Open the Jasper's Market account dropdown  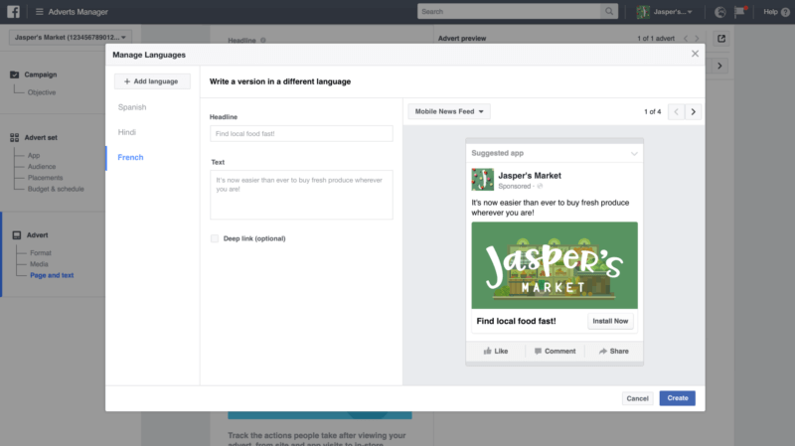(70, 37)
